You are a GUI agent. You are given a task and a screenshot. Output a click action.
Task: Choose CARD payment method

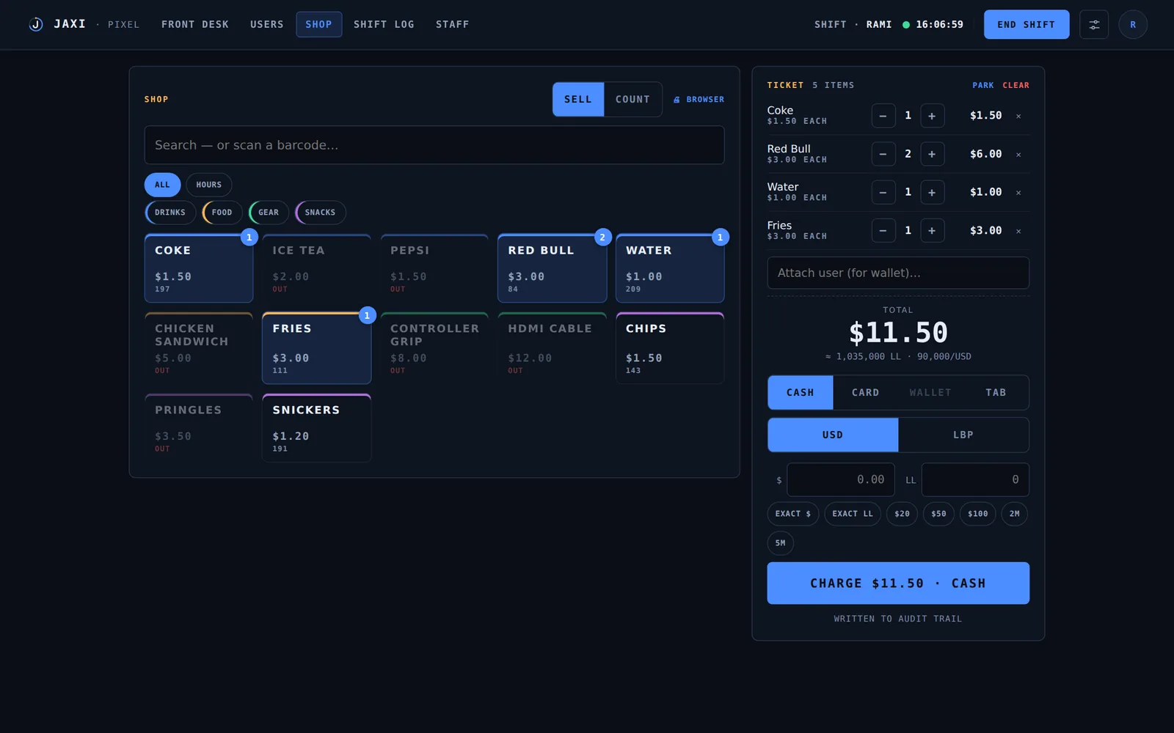[866, 392]
